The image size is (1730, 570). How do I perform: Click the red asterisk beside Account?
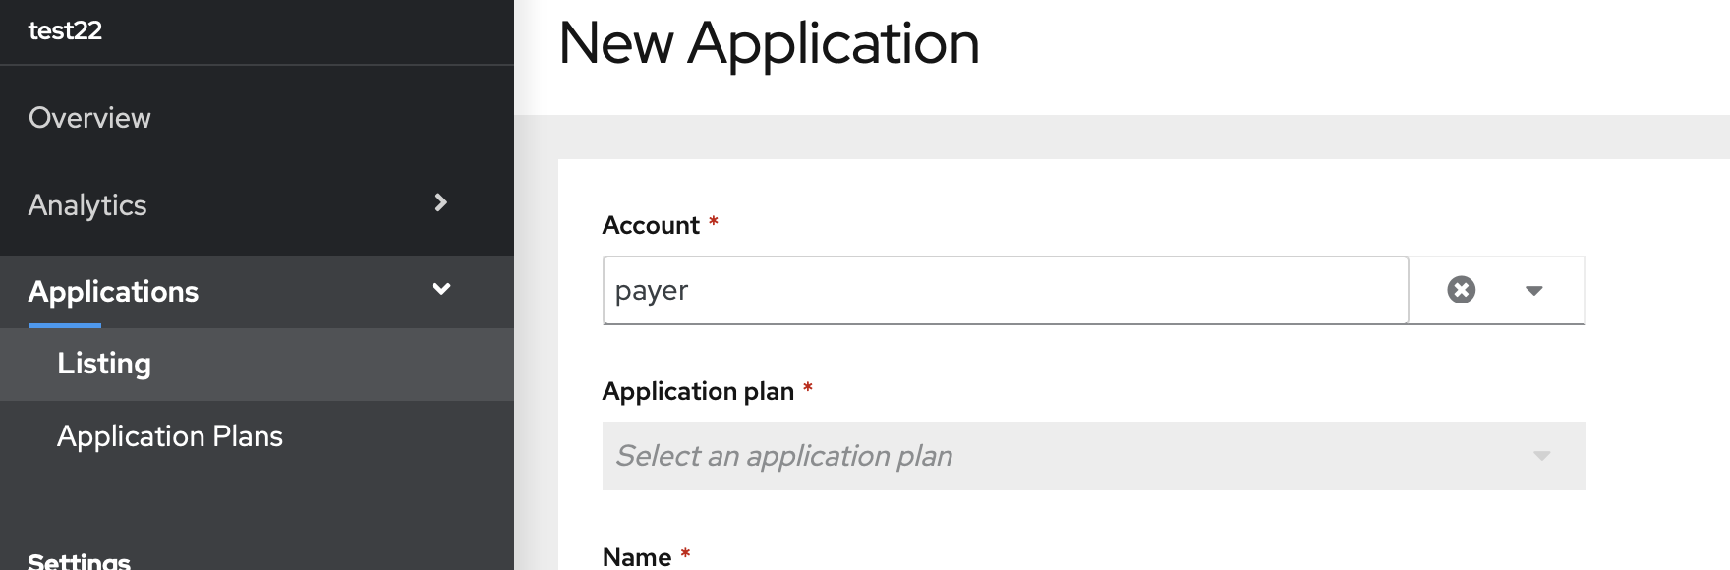(x=714, y=223)
